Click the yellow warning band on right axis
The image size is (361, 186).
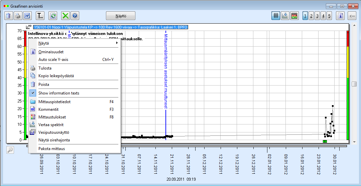pyautogui.click(x=348, y=62)
